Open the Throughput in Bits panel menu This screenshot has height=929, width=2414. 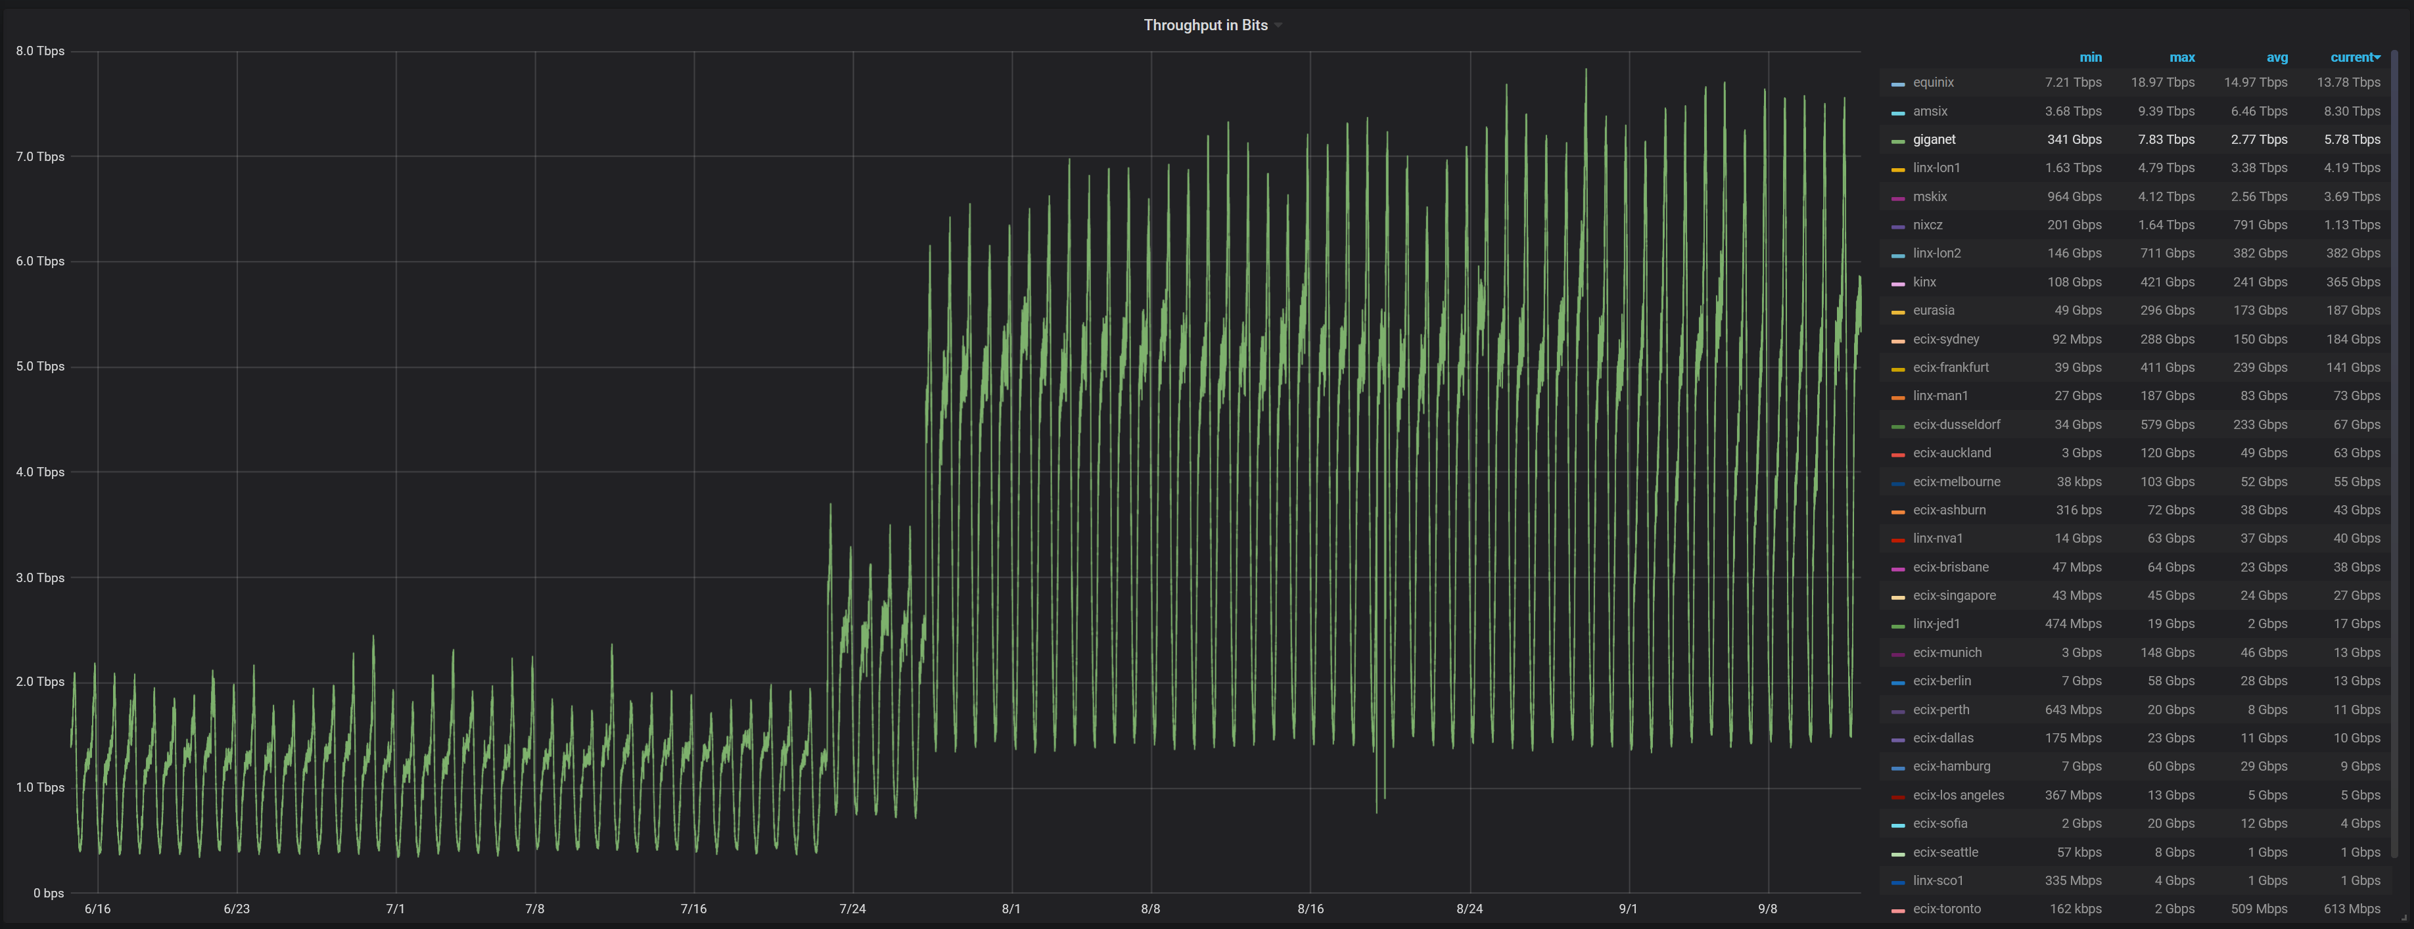[1205, 25]
